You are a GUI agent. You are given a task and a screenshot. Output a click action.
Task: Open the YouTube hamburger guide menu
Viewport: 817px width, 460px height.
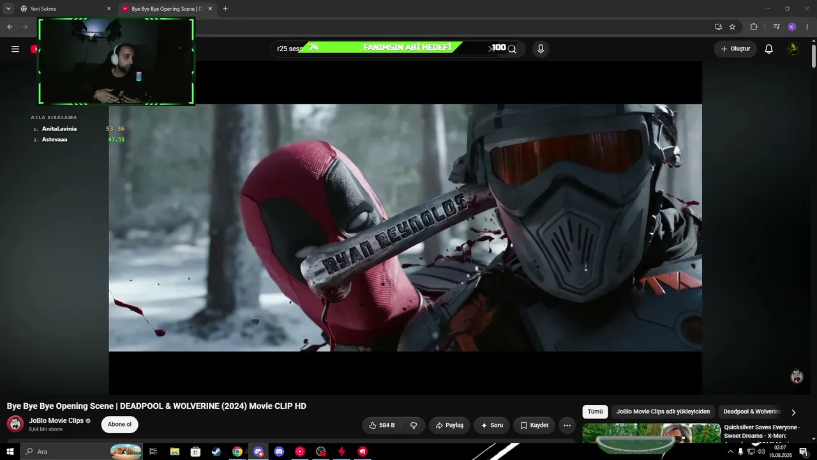coord(15,49)
